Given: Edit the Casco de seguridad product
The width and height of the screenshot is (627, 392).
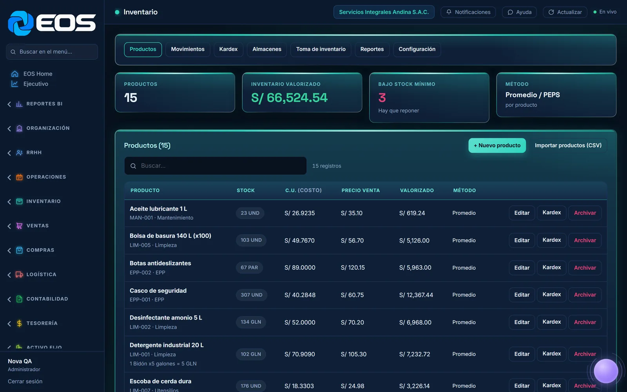Looking at the screenshot, I should click(522, 295).
